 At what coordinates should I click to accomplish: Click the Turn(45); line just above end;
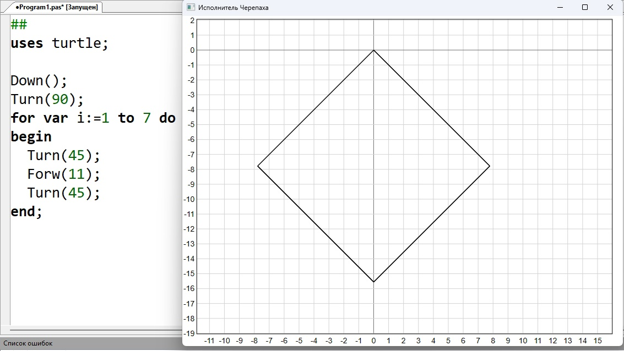pyautogui.click(x=63, y=193)
